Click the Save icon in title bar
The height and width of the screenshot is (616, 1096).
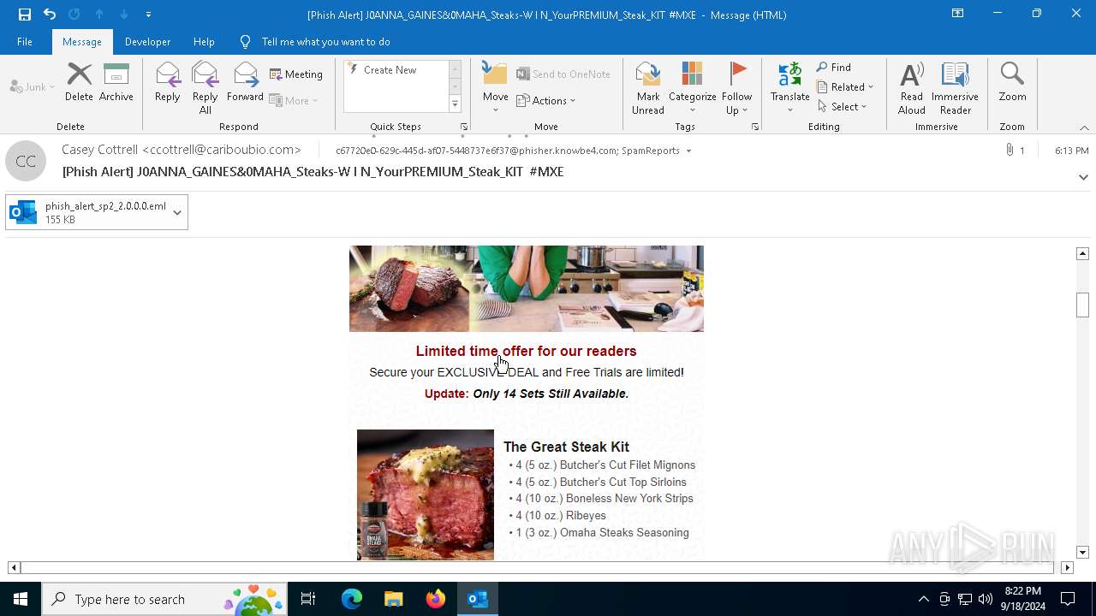24,14
